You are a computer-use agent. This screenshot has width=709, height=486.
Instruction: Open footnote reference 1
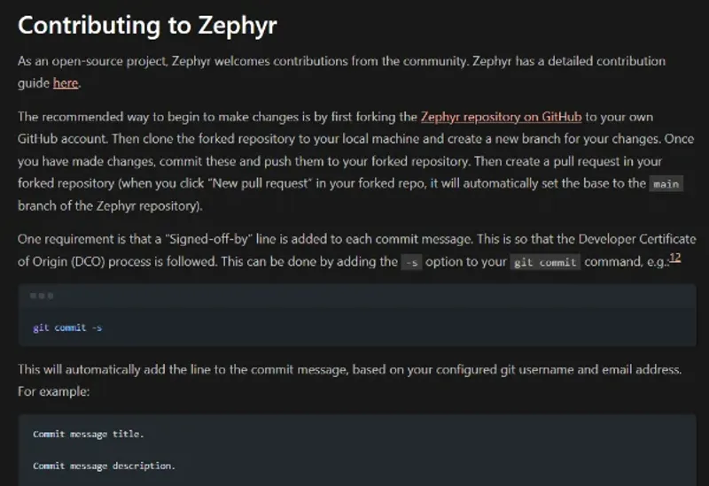672,258
